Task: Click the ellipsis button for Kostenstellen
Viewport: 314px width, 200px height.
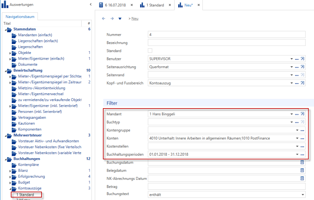Action: point(302,147)
